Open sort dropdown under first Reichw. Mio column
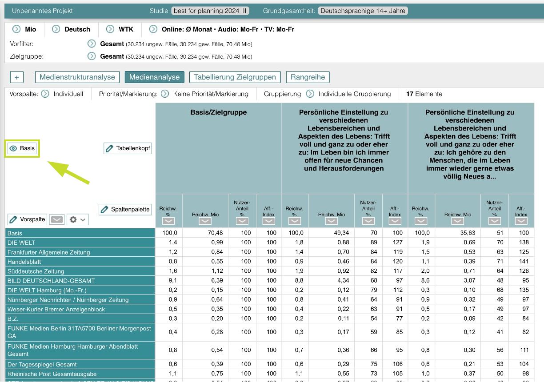The height and width of the screenshot is (382, 544). [205, 221]
